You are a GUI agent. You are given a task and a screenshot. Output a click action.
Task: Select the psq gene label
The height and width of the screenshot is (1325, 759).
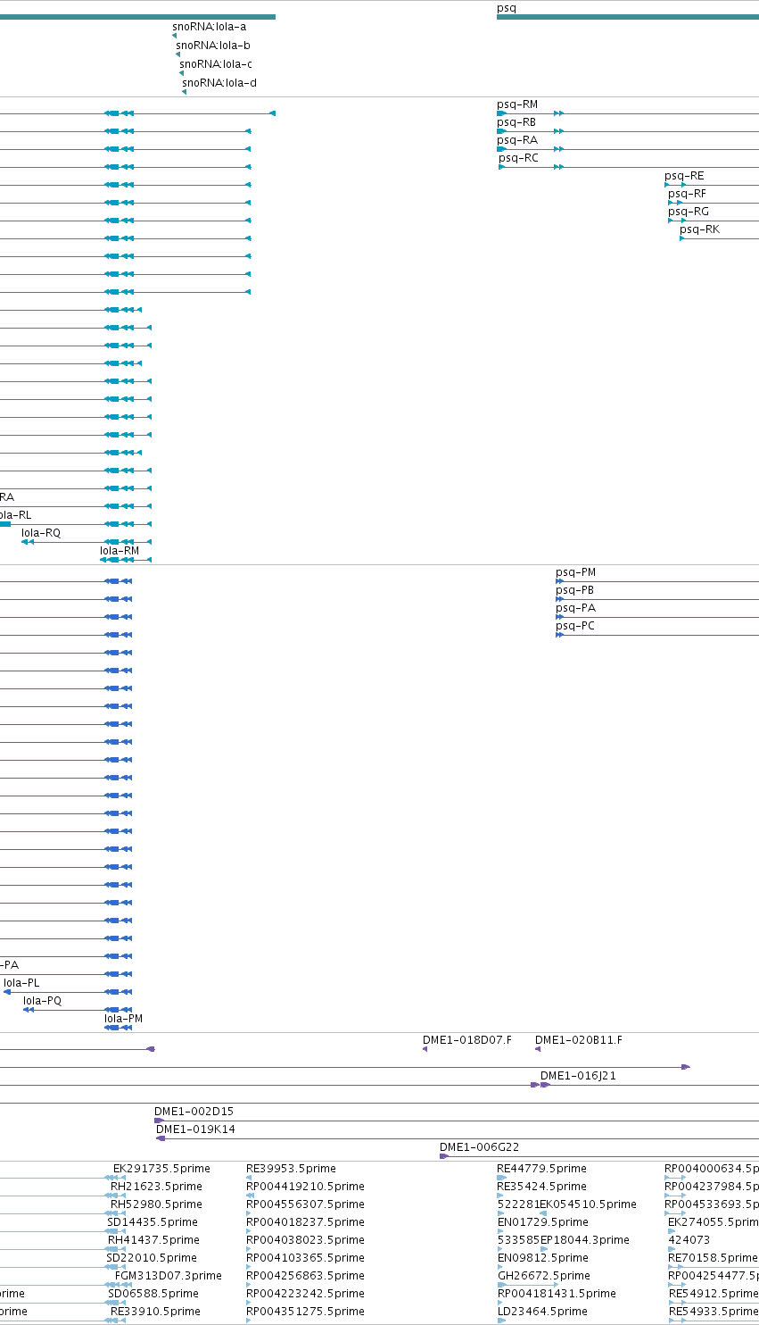(x=506, y=8)
